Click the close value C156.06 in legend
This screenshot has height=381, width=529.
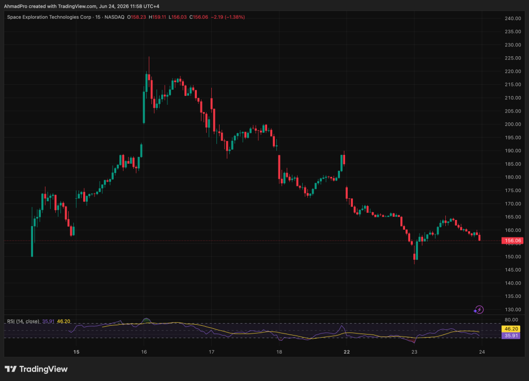199,17
